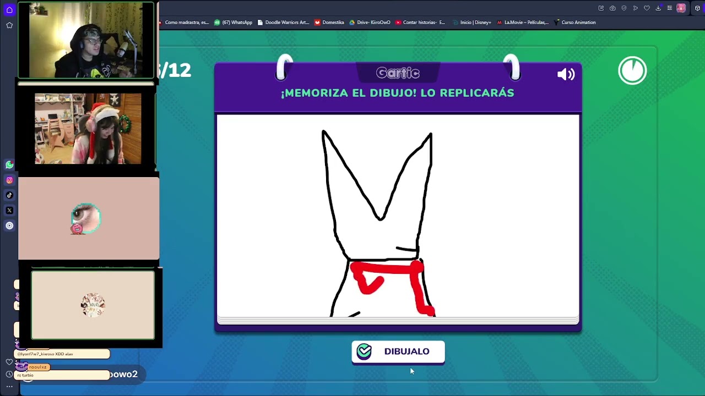This screenshot has width=705, height=396.
Task: Open the 'Como madrastra' bookmark
Action: pos(185,23)
